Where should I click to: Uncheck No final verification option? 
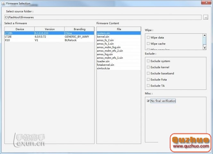tap(148, 101)
